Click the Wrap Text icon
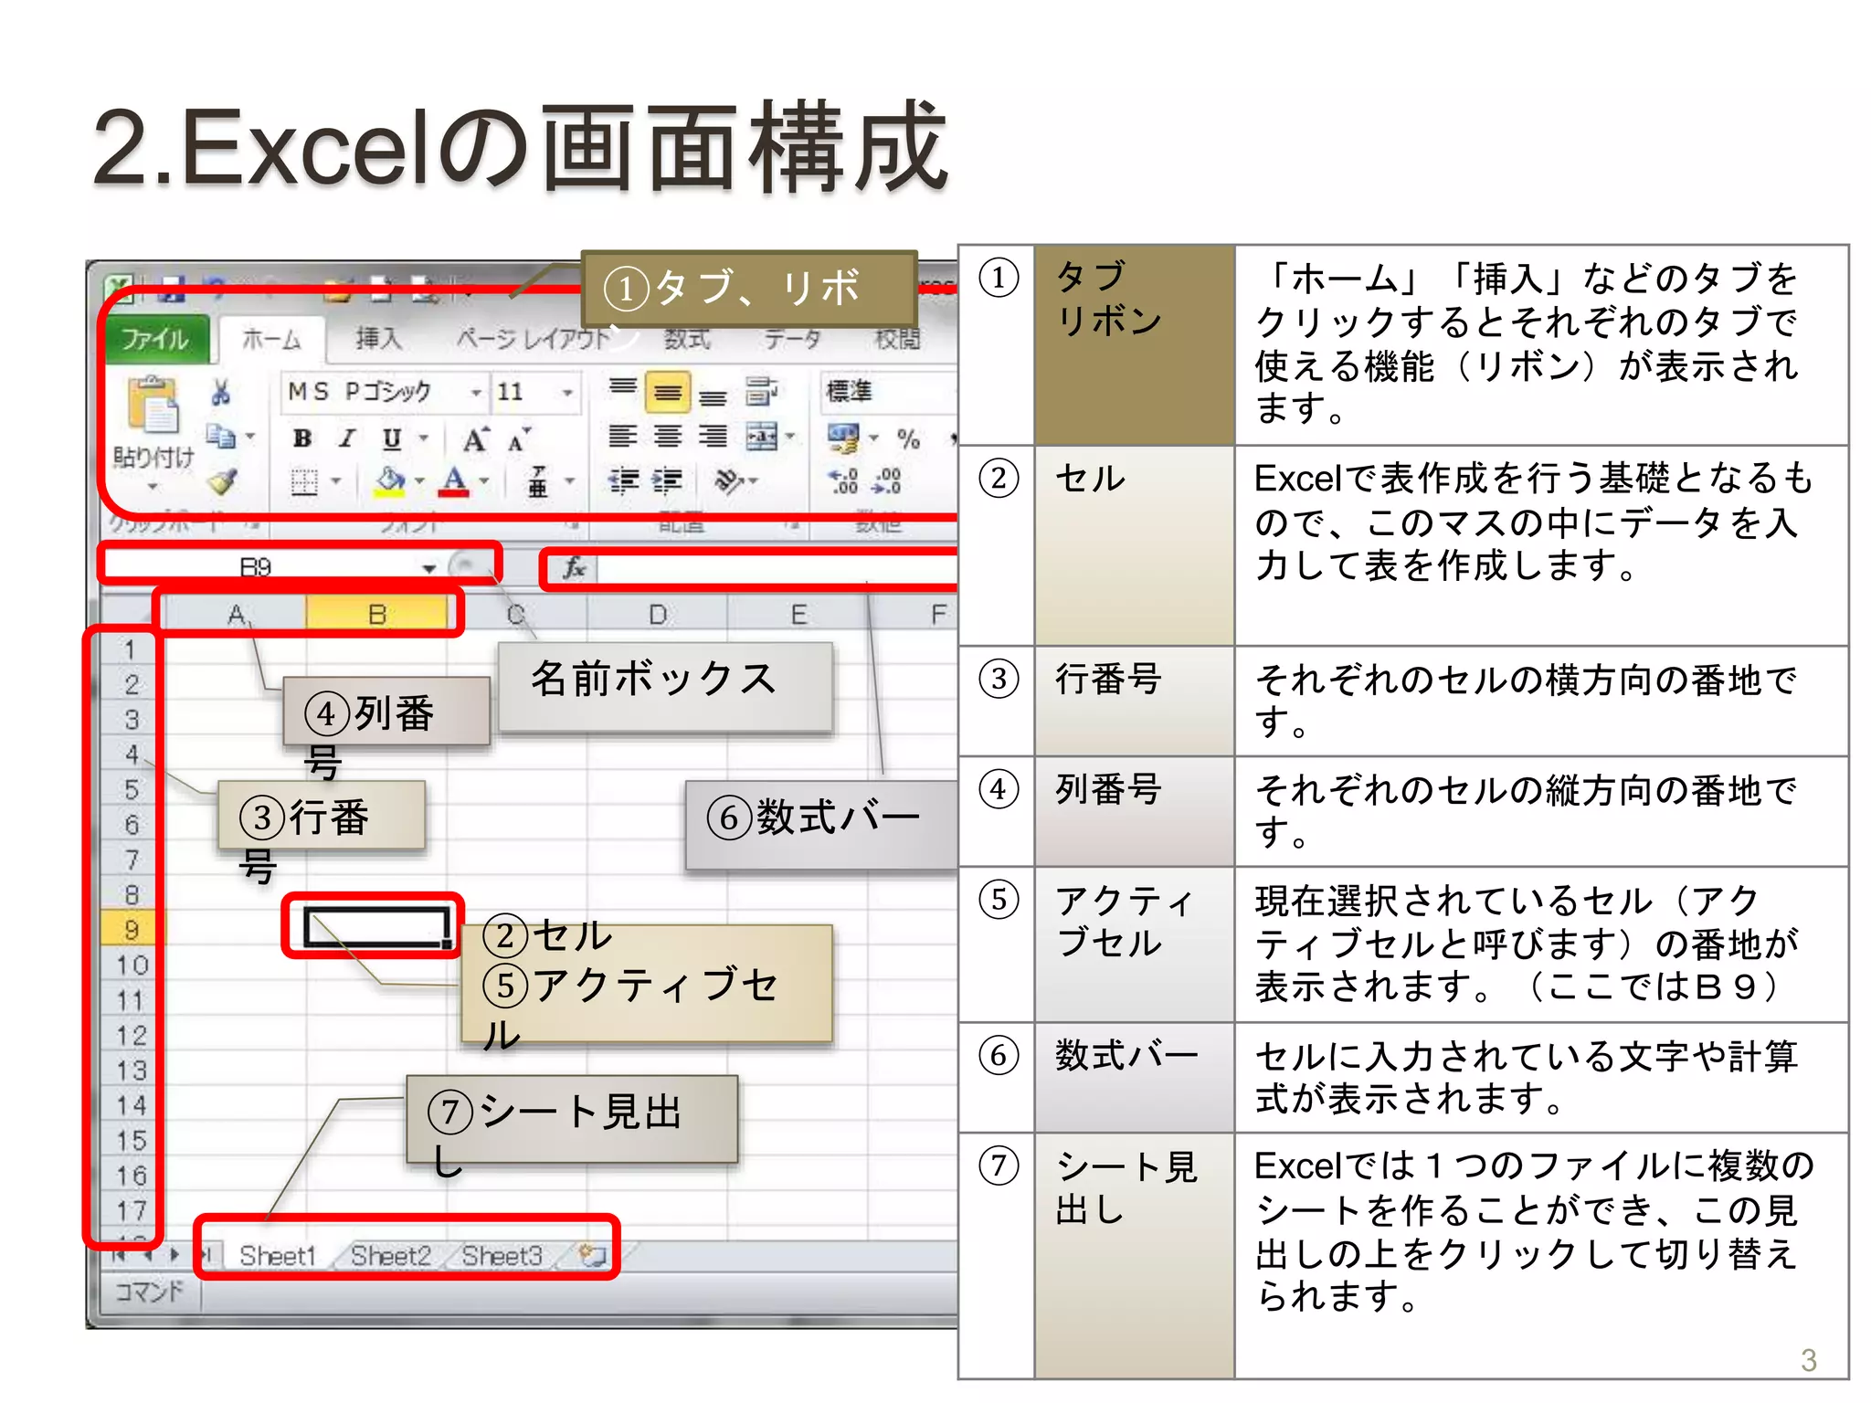The image size is (1871, 1403). pos(762,392)
